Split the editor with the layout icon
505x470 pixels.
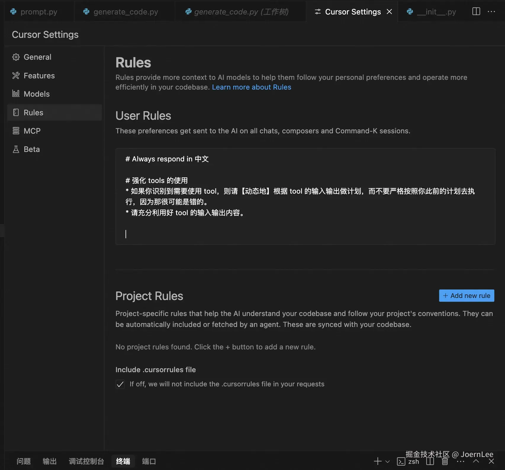click(x=476, y=12)
